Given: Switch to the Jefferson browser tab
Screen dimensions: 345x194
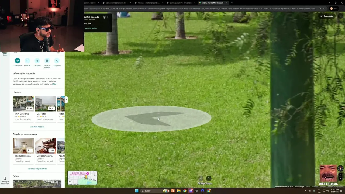Looking at the screenshot, I should pyautogui.click(x=149, y=3).
